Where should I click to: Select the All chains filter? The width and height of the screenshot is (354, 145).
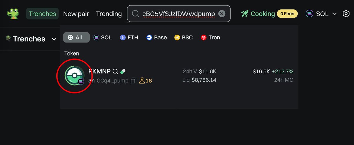76,38
